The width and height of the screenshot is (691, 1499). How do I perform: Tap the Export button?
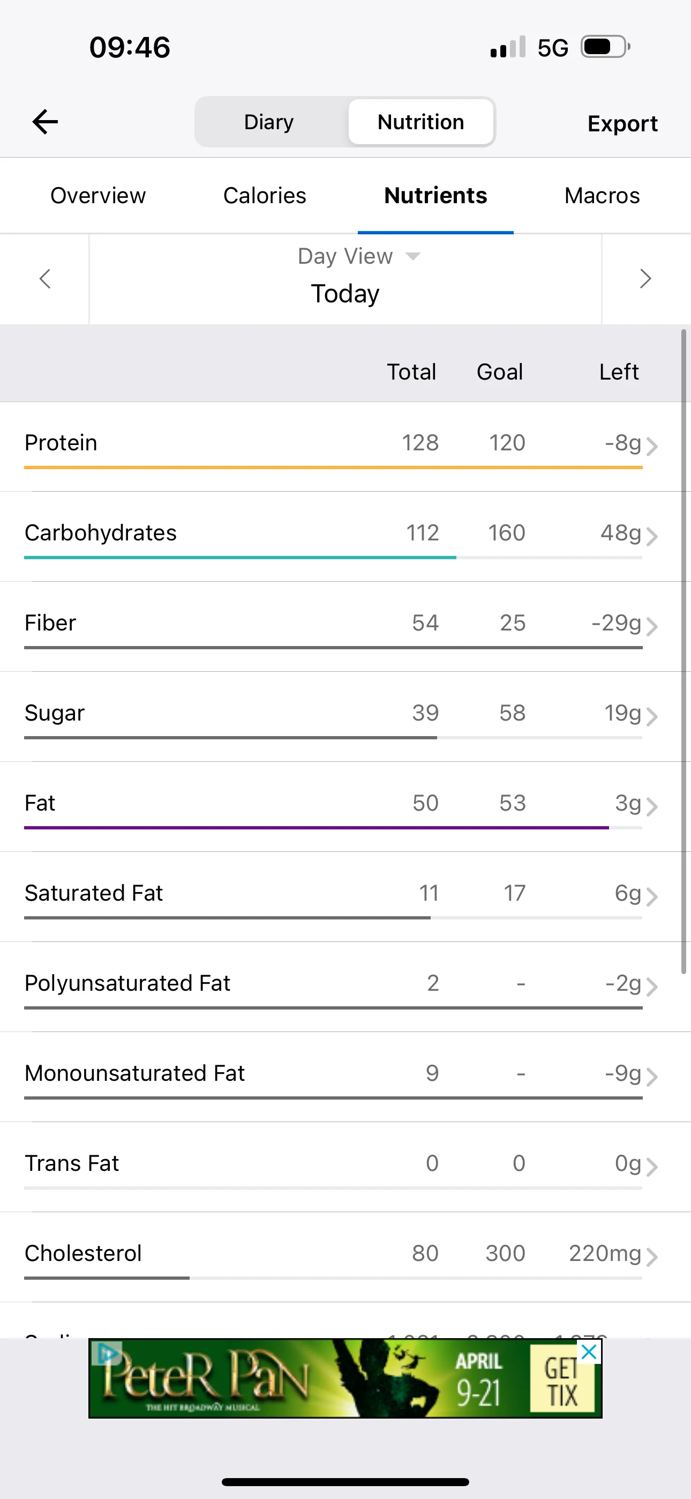click(622, 123)
